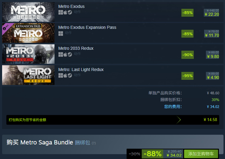Click the Apple icon under Metro 2033 Redux

click(x=65, y=55)
